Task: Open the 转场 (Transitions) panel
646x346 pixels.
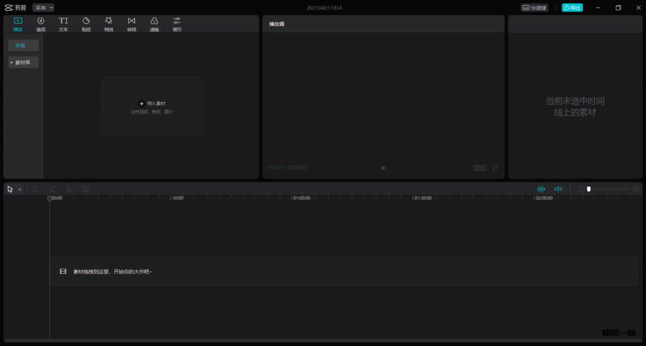Action: (x=131, y=24)
